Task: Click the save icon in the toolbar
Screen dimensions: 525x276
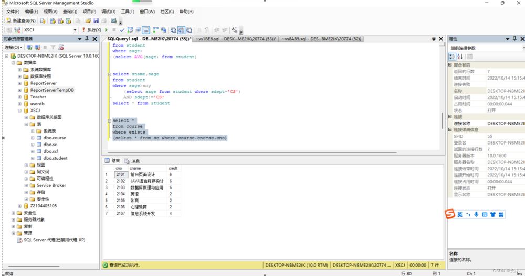Action: pyautogui.click(x=96, y=21)
